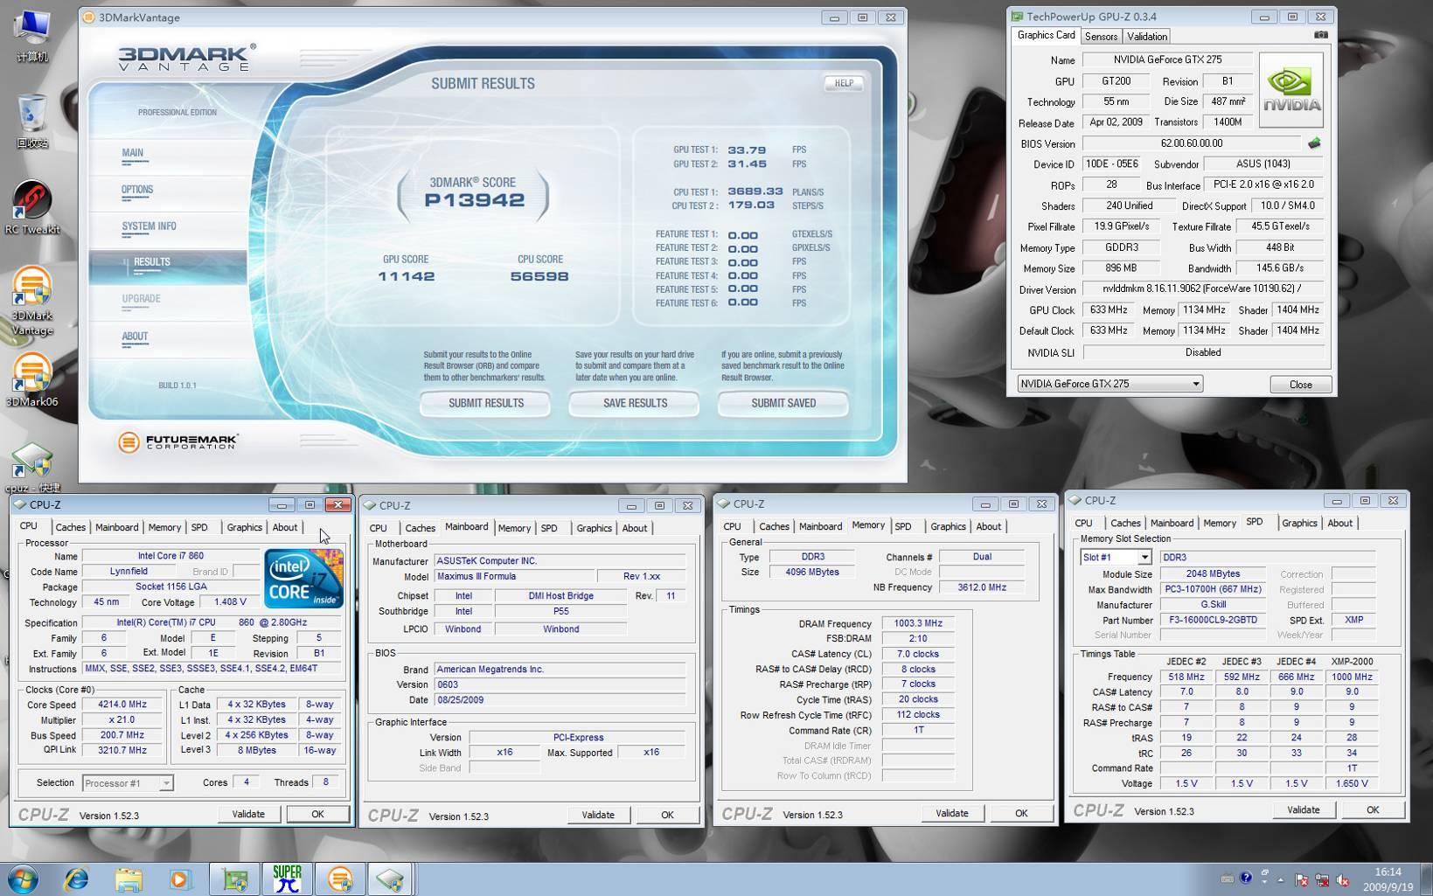Open the 计算机 desktop icon
This screenshot has width=1433, height=896.
click(x=32, y=35)
